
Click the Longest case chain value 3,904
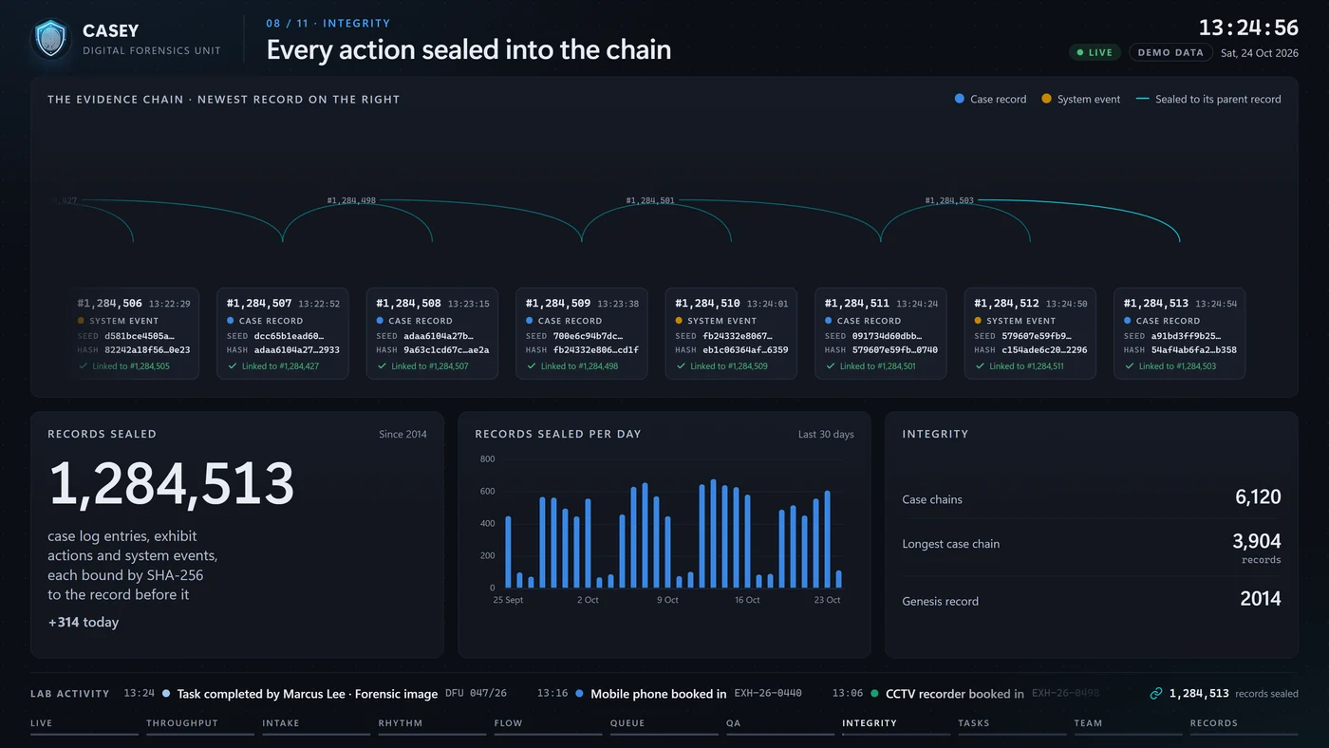(x=1257, y=541)
